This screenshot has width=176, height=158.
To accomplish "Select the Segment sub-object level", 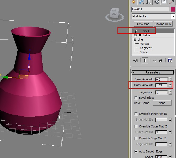I will [146, 48].
